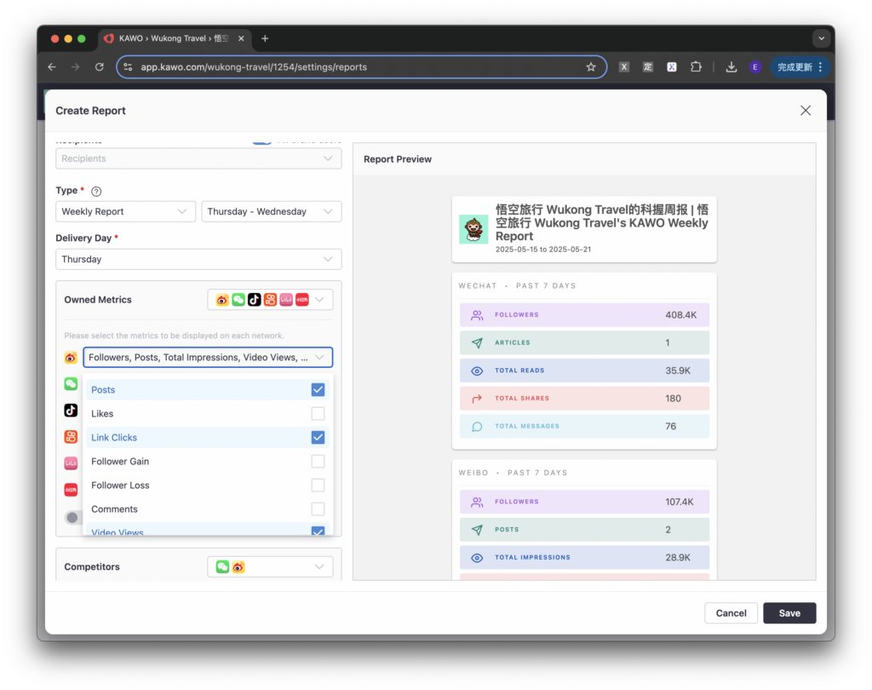Screen dimensions: 872x690
Task: Open the Competitors network dropdown
Action: pyautogui.click(x=270, y=566)
